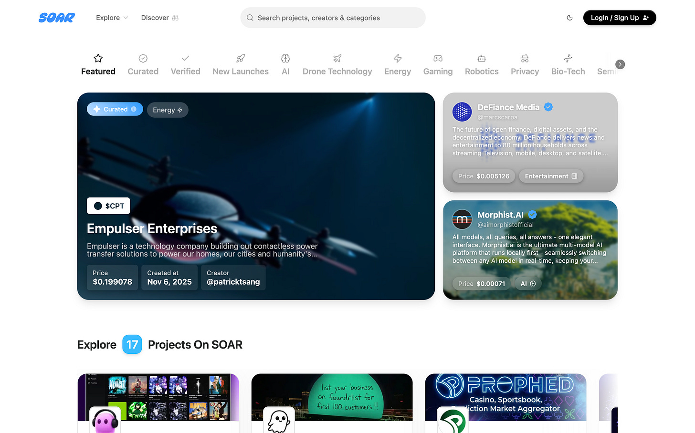Open Empulser Enterprises project title
The width and height of the screenshot is (695, 433).
pos(152,229)
